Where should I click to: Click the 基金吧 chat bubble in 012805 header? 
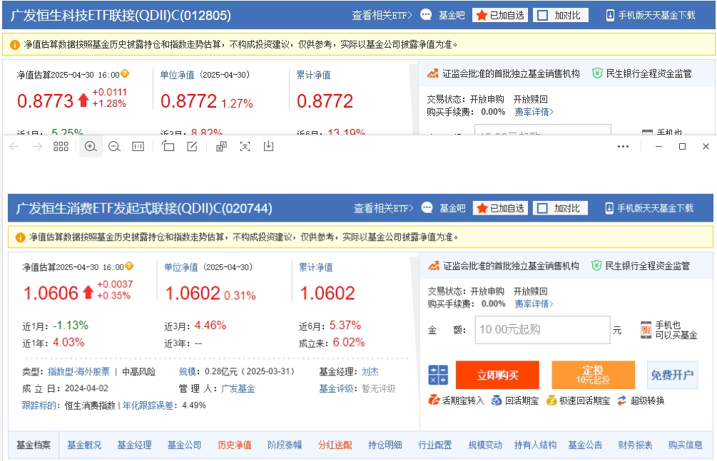pos(426,15)
